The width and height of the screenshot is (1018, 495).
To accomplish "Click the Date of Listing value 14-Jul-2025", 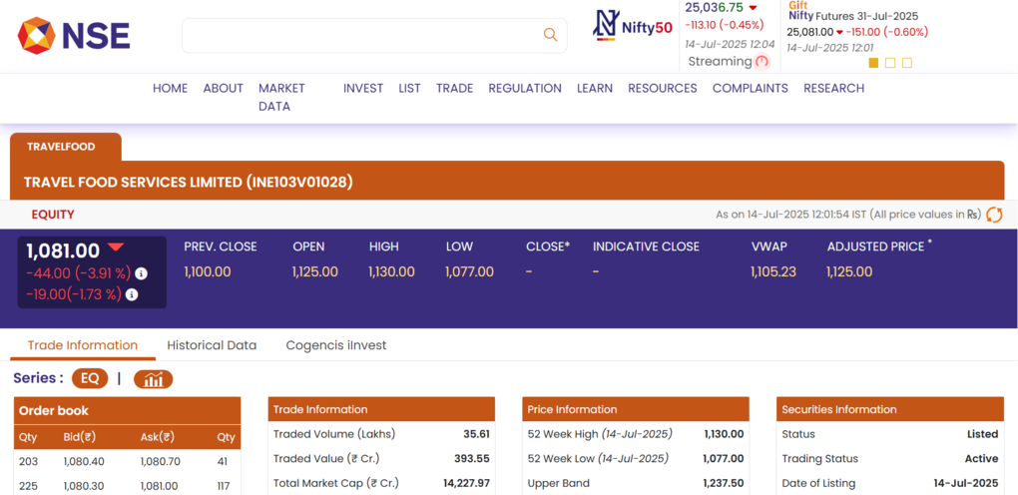I will click(965, 483).
